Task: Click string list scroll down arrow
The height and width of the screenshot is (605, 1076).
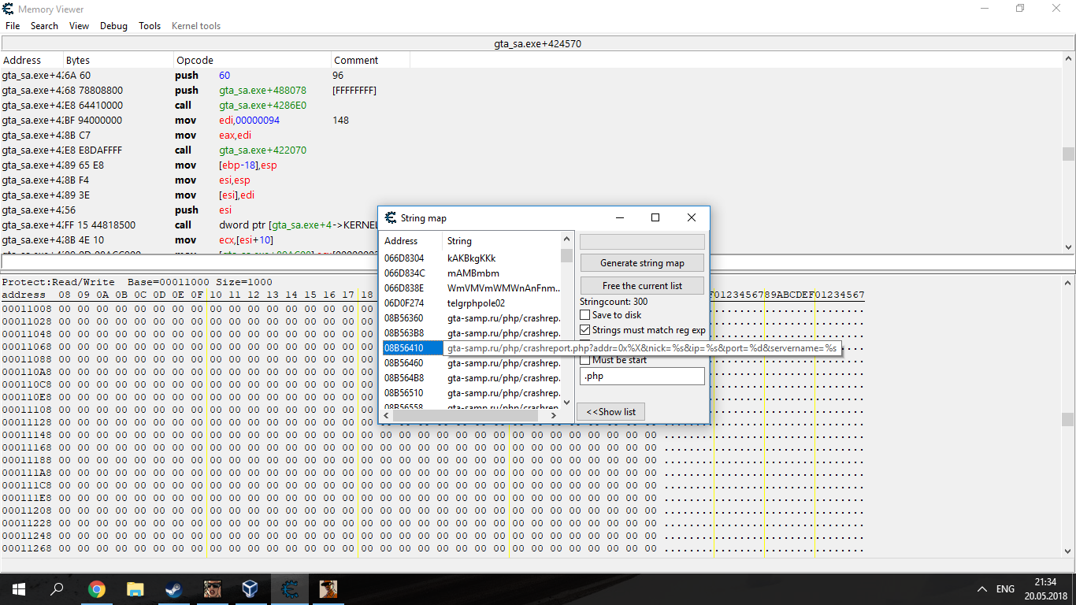Action: click(566, 402)
